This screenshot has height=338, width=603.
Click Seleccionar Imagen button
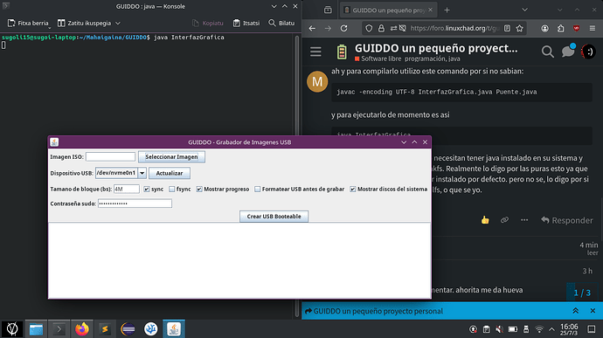point(171,157)
